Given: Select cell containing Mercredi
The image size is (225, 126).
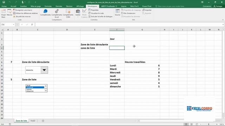Looking at the screenshot, I should pos(117,72).
